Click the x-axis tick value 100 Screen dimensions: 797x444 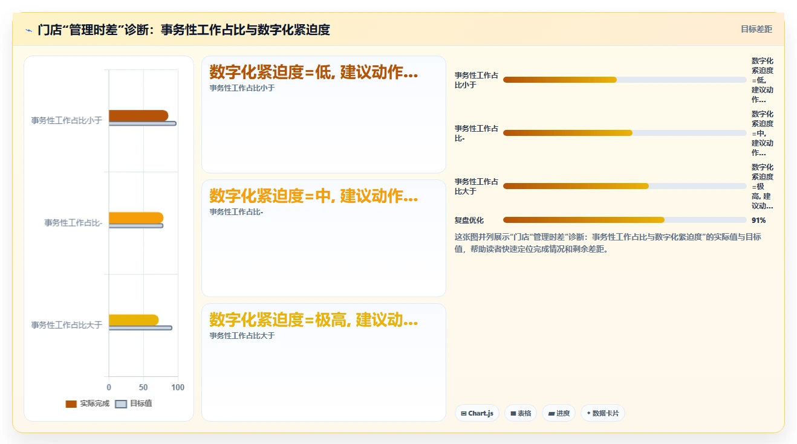(178, 387)
